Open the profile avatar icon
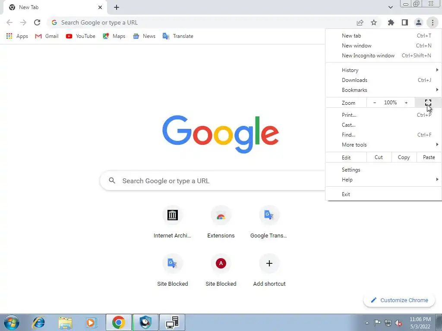This screenshot has height=331, width=442. click(419, 22)
